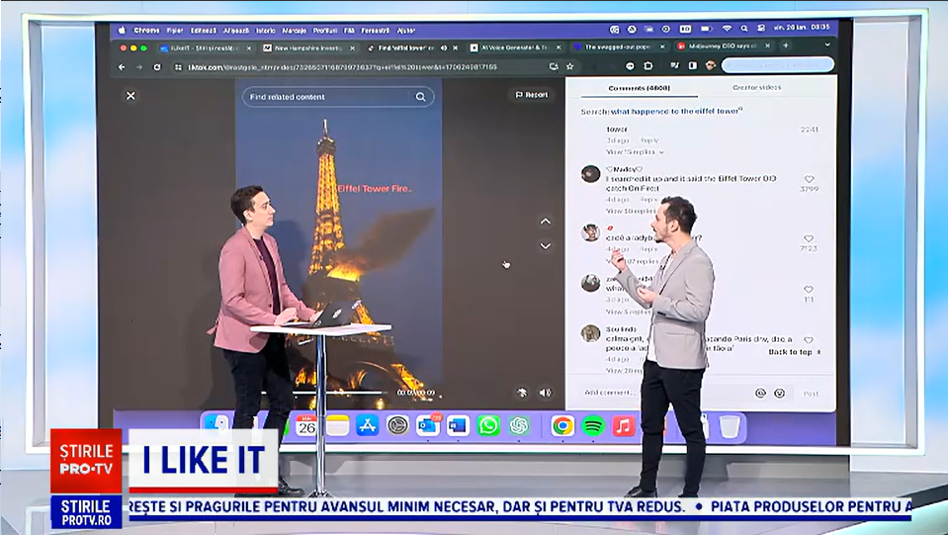
Task: Open WhatsApp from the Dock
Action: tap(488, 426)
